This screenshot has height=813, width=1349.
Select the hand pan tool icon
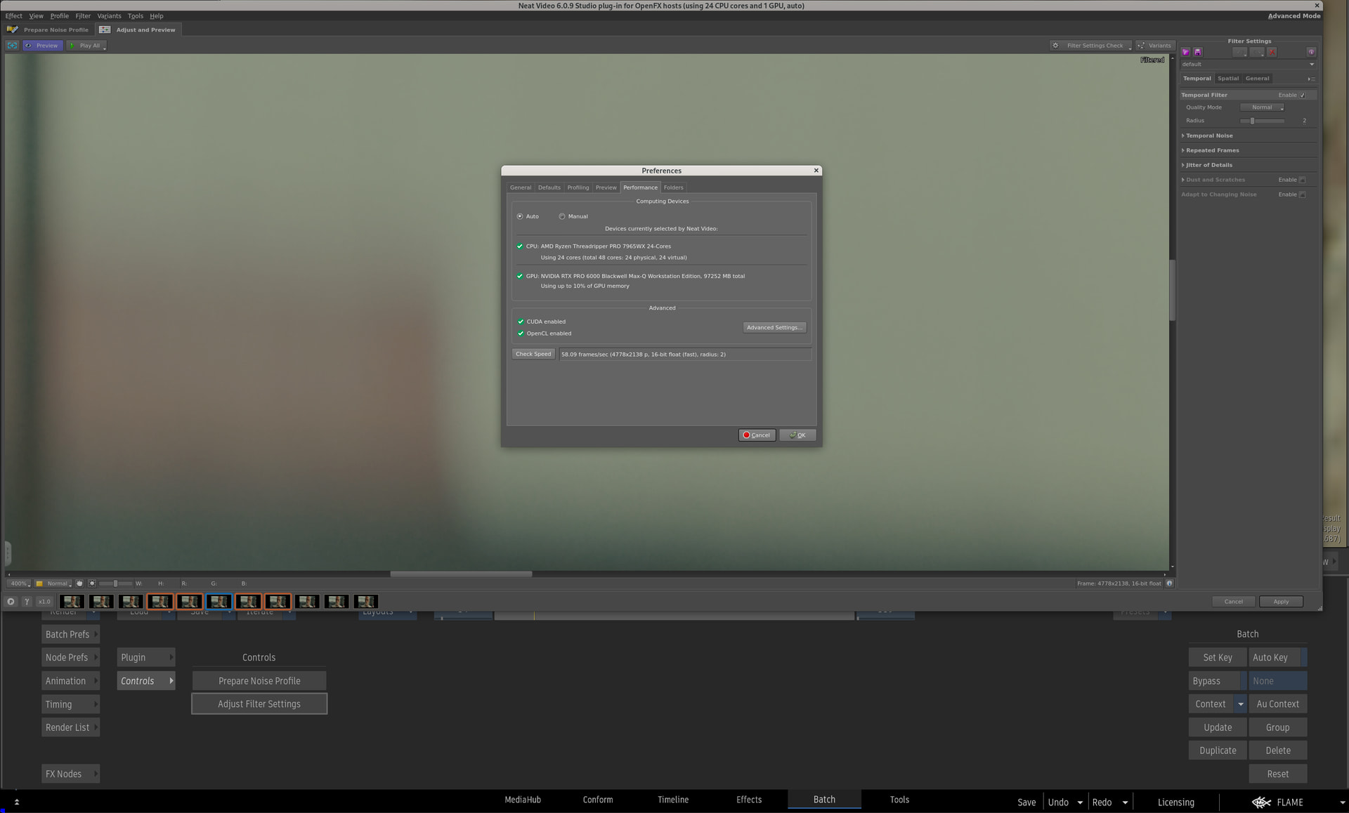coord(79,583)
